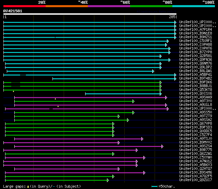Click the UniRef100_A9U1L8 label
Viewport: 218px width, 189px height.
click(196, 105)
